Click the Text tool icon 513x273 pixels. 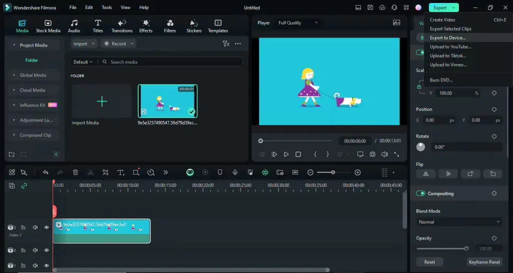click(x=121, y=172)
